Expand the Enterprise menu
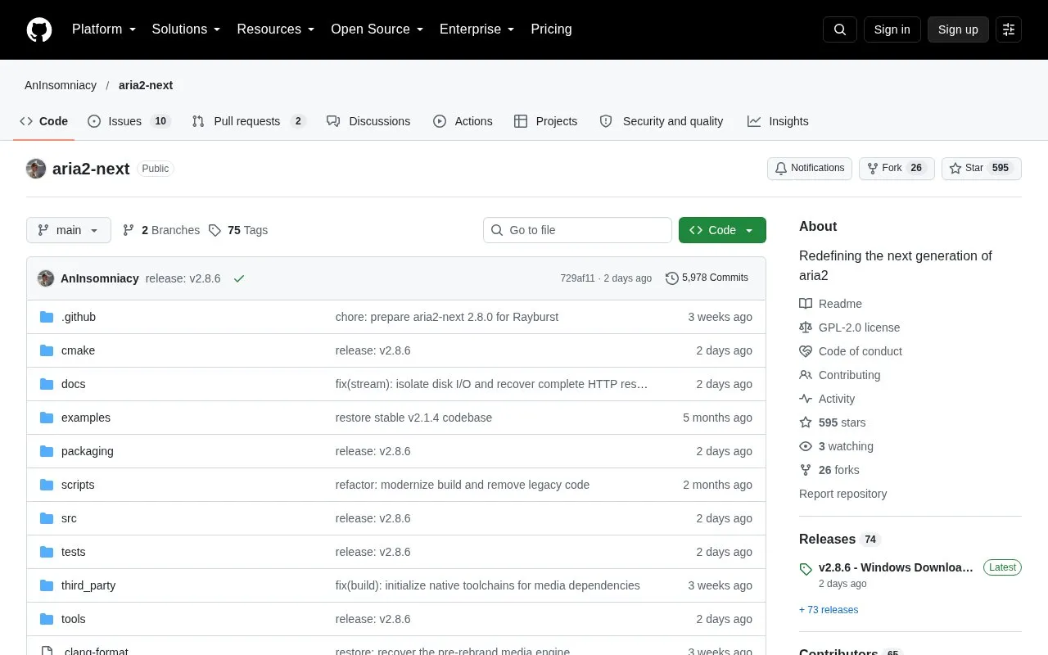Viewport: 1048px width, 655px height. pyautogui.click(x=477, y=29)
